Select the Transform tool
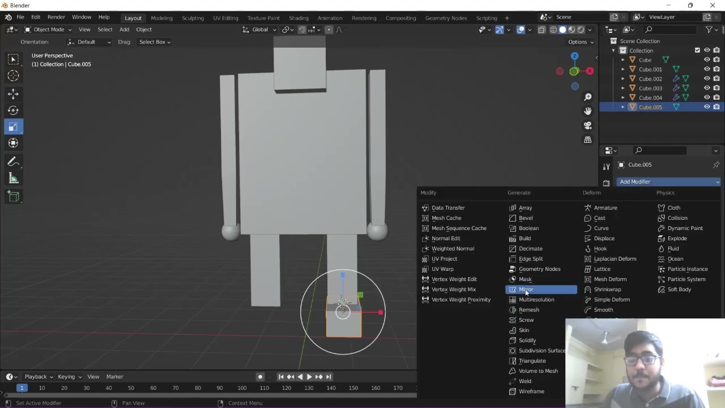This screenshot has height=408, width=725. [13, 143]
